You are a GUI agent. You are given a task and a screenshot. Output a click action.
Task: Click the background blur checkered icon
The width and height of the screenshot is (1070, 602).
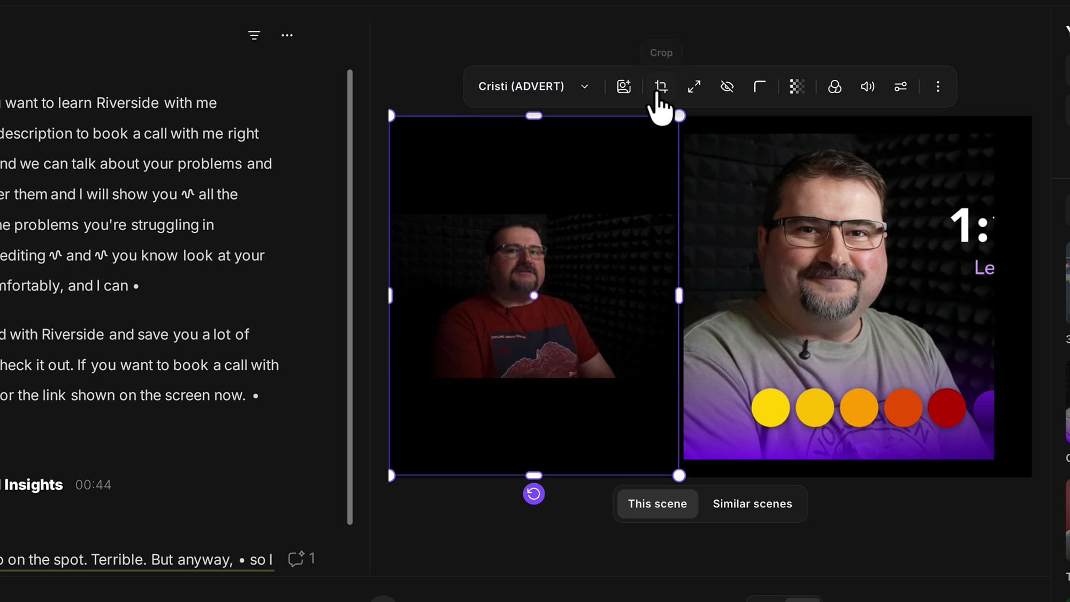[x=797, y=86]
